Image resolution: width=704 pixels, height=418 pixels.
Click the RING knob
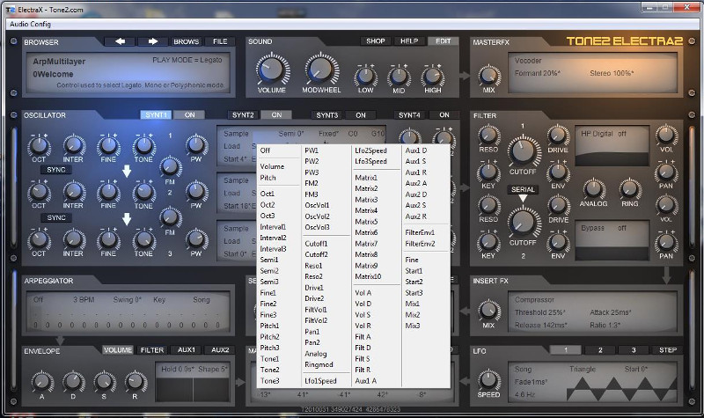tap(630, 188)
